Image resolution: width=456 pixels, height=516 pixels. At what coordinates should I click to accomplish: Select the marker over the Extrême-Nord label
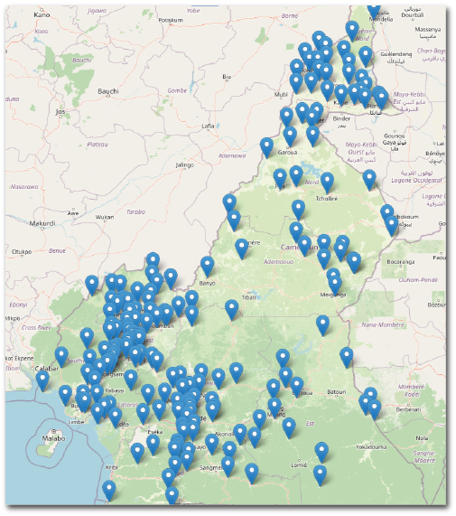click(x=352, y=32)
